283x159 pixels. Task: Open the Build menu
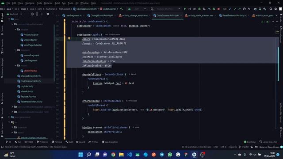(57, 3)
